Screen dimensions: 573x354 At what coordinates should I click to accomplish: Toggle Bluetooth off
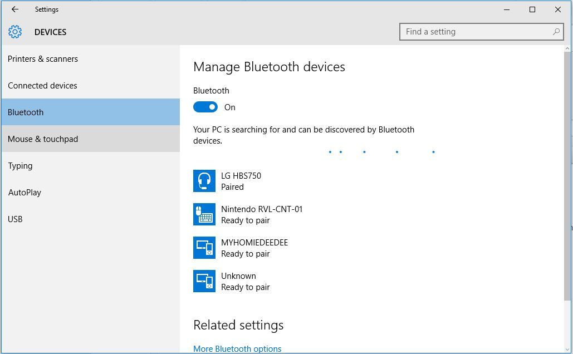click(205, 107)
